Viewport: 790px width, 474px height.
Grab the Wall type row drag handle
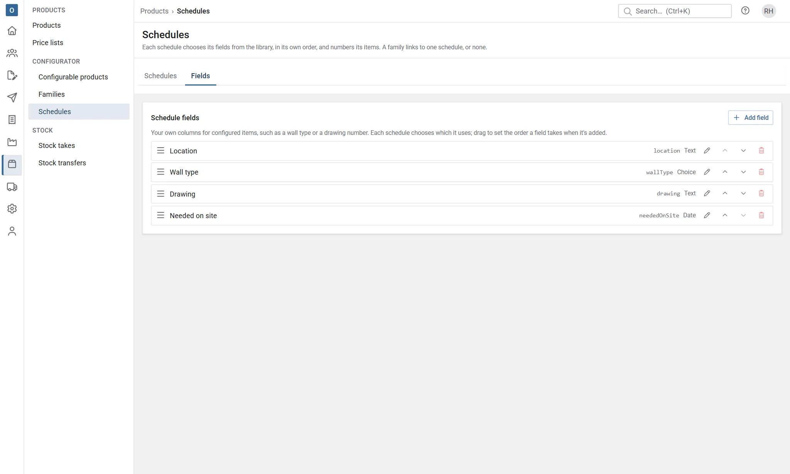coord(161,172)
